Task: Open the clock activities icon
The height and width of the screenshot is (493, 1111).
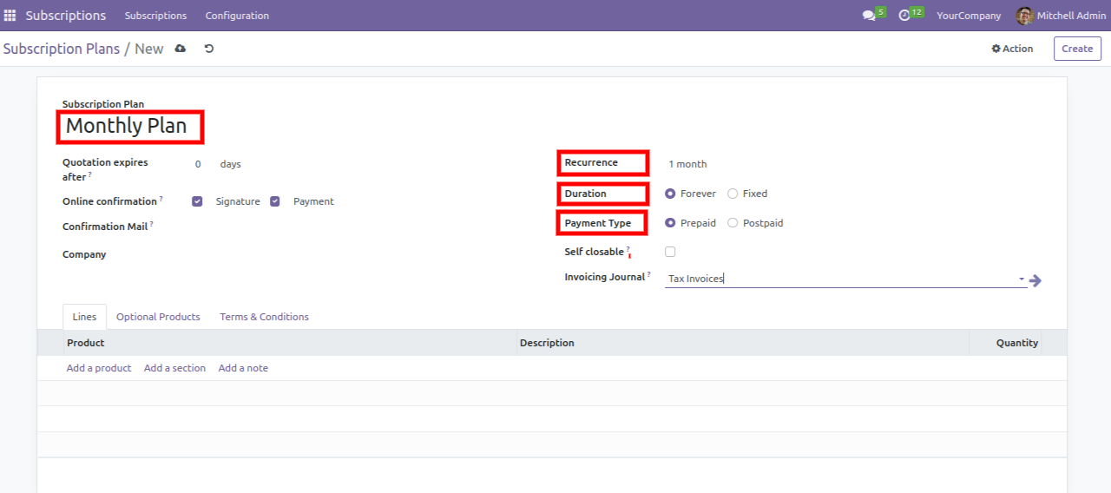Action: [904, 16]
